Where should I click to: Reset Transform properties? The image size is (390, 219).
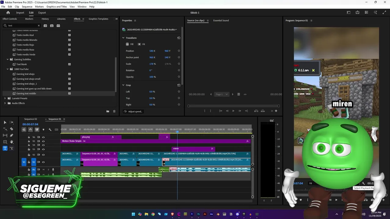179,38
